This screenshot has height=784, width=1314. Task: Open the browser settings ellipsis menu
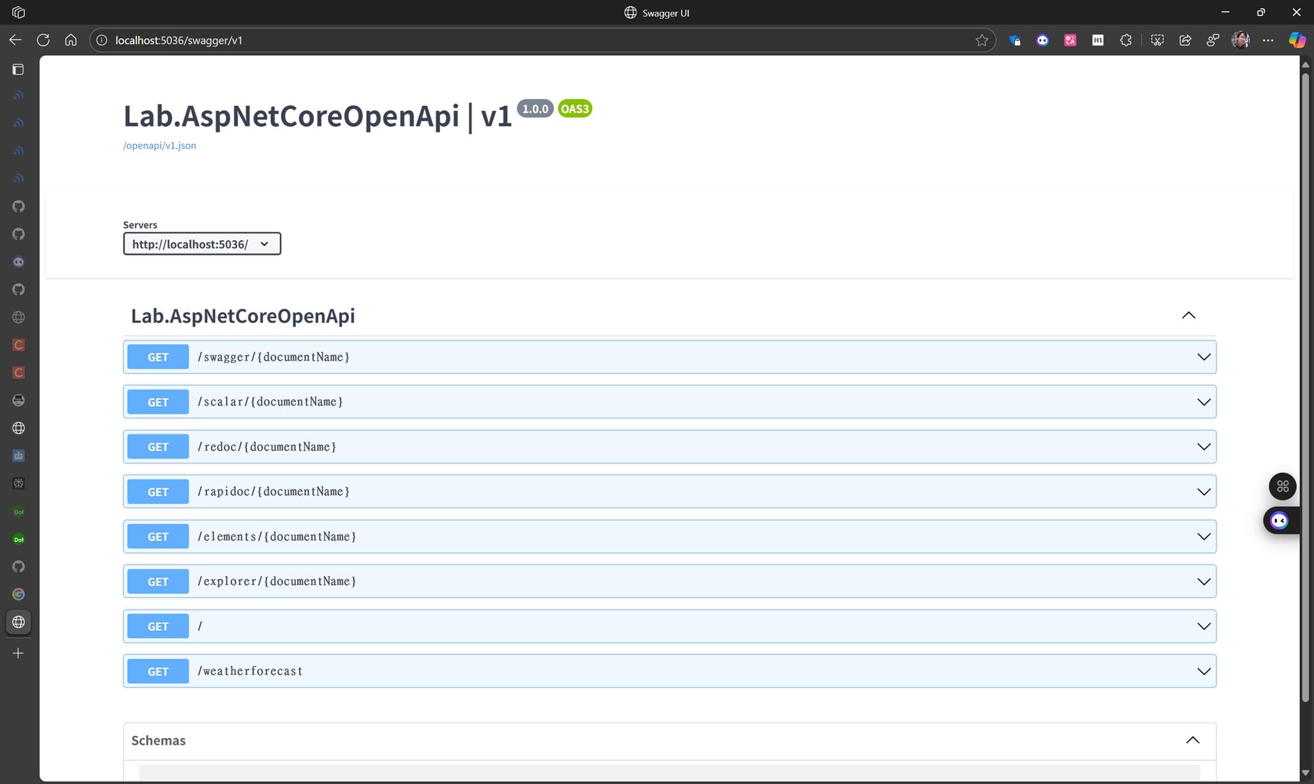1268,40
